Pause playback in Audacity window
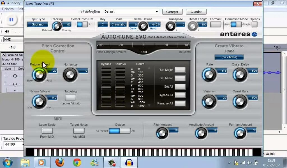Screen dimensions: 287x168 [x=11, y=20]
